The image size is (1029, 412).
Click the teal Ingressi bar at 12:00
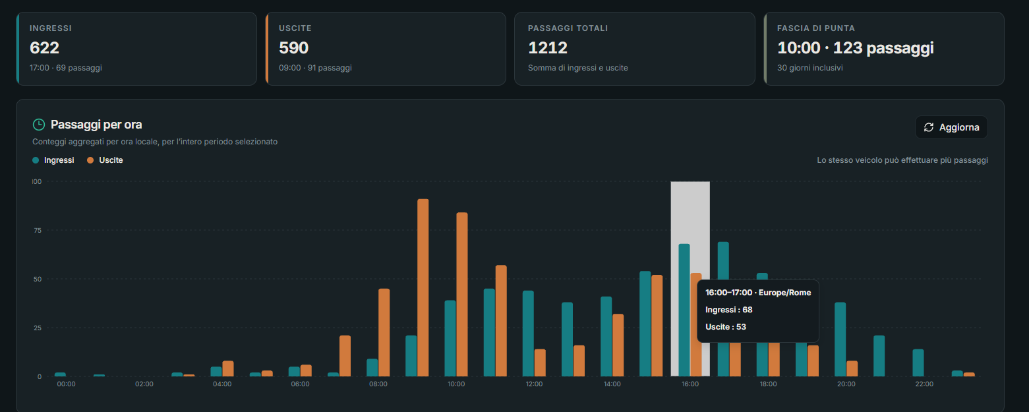click(x=528, y=334)
